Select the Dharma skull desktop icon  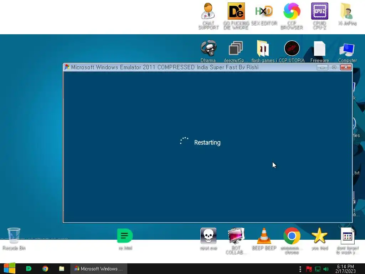(208, 51)
